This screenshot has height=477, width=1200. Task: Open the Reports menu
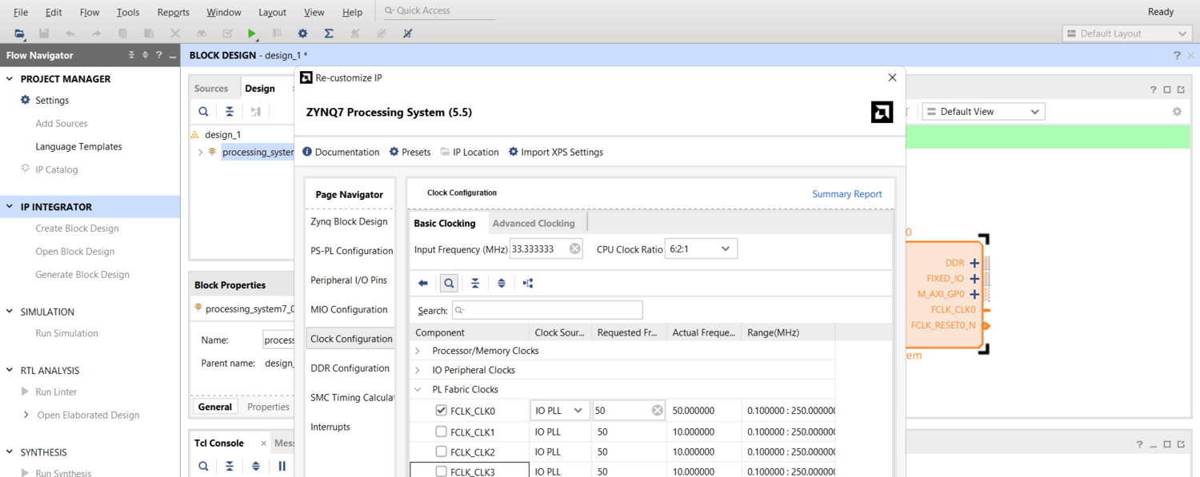click(173, 12)
